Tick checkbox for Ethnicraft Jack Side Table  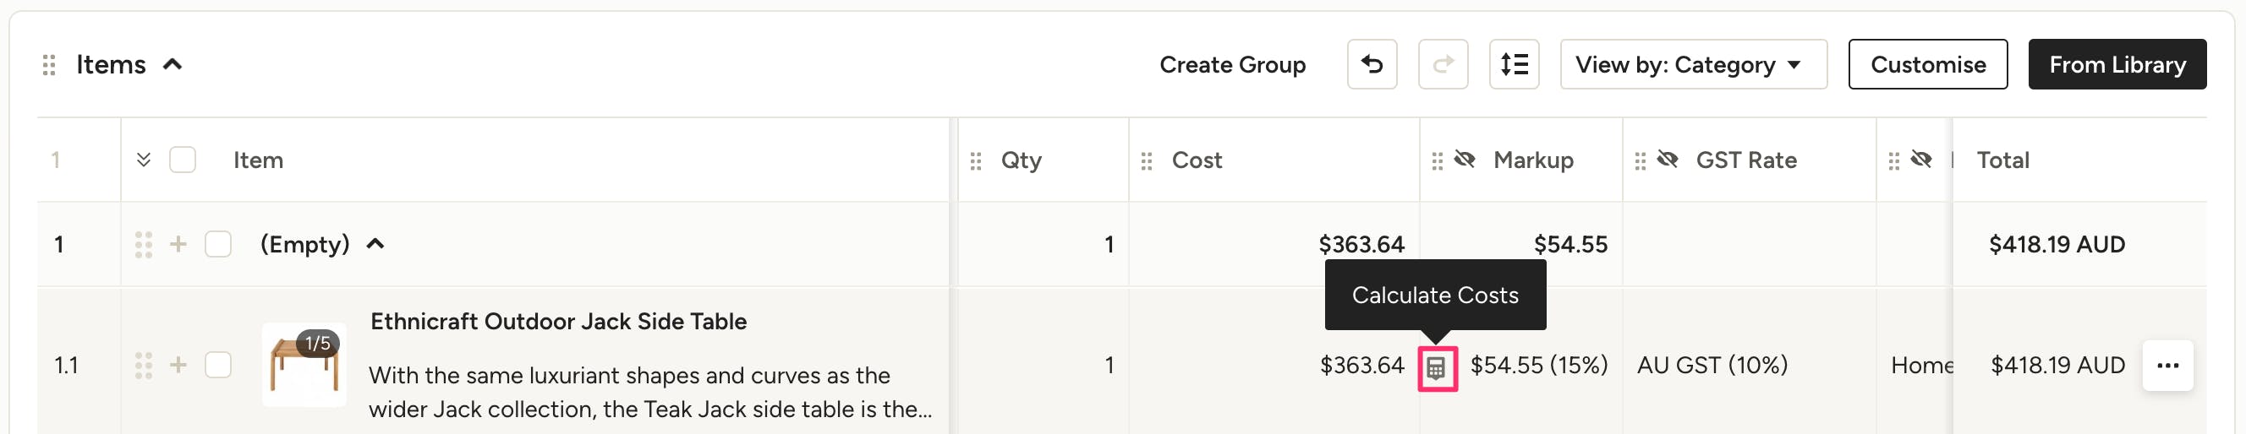tap(218, 366)
